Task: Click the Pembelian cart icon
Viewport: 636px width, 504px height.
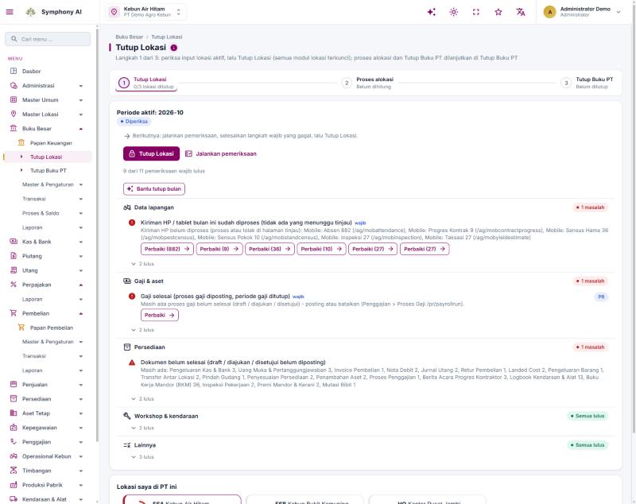Action: tap(14, 313)
